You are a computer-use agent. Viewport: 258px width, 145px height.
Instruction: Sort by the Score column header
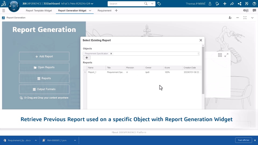click(173, 68)
